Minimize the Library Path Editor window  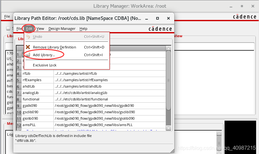[x=146, y=18]
